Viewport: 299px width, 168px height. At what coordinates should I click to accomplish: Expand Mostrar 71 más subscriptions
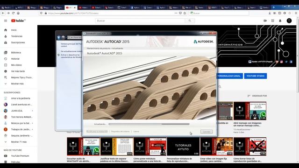tap(19, 142)
